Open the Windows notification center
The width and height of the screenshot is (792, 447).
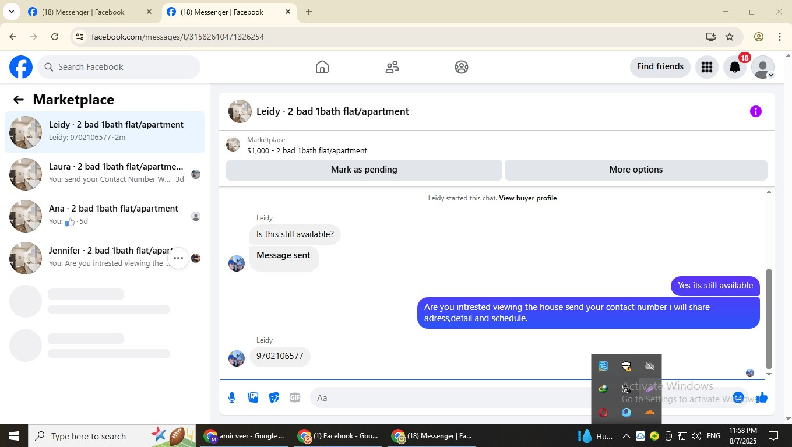point(774,436)
